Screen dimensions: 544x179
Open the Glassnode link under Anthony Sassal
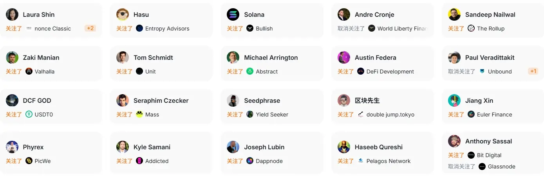(x=501, y=166)
